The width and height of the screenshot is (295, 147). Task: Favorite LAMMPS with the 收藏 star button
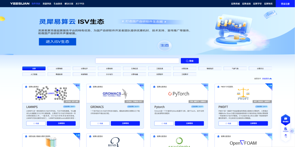click(x=36, y=123)
